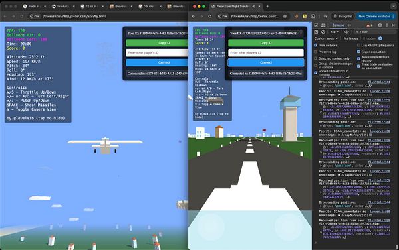The width and height of the screenshot is (399, 250).
Task: Enable Preserve log checkbox
Action: tap(315, 52)
